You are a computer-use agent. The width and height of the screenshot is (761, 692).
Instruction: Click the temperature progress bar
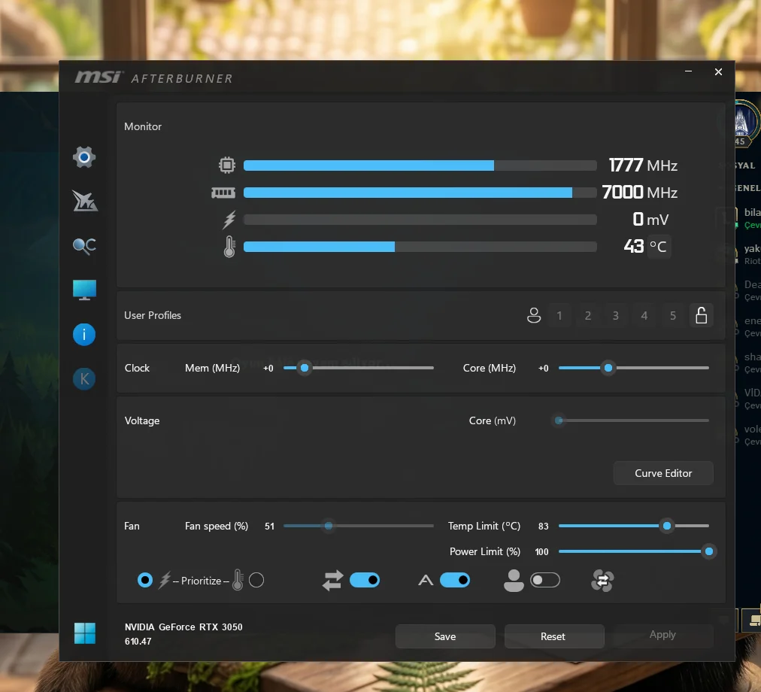[x=420, y=247]
